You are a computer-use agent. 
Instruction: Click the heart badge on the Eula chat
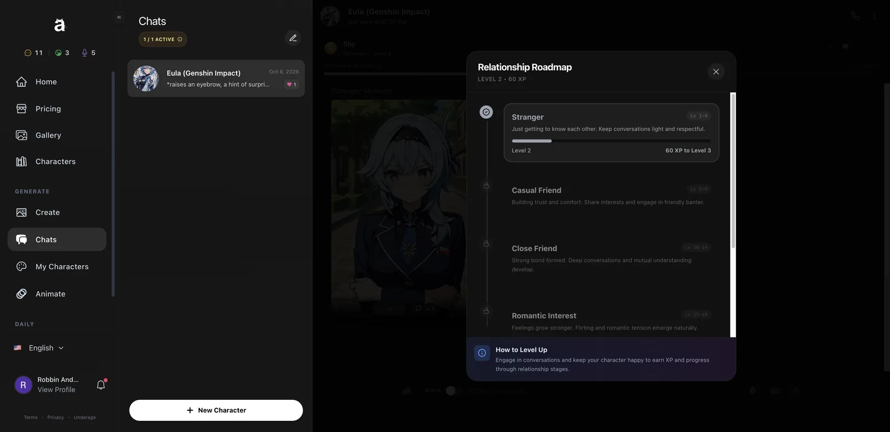pyautogui.click(x=291, y=84)
